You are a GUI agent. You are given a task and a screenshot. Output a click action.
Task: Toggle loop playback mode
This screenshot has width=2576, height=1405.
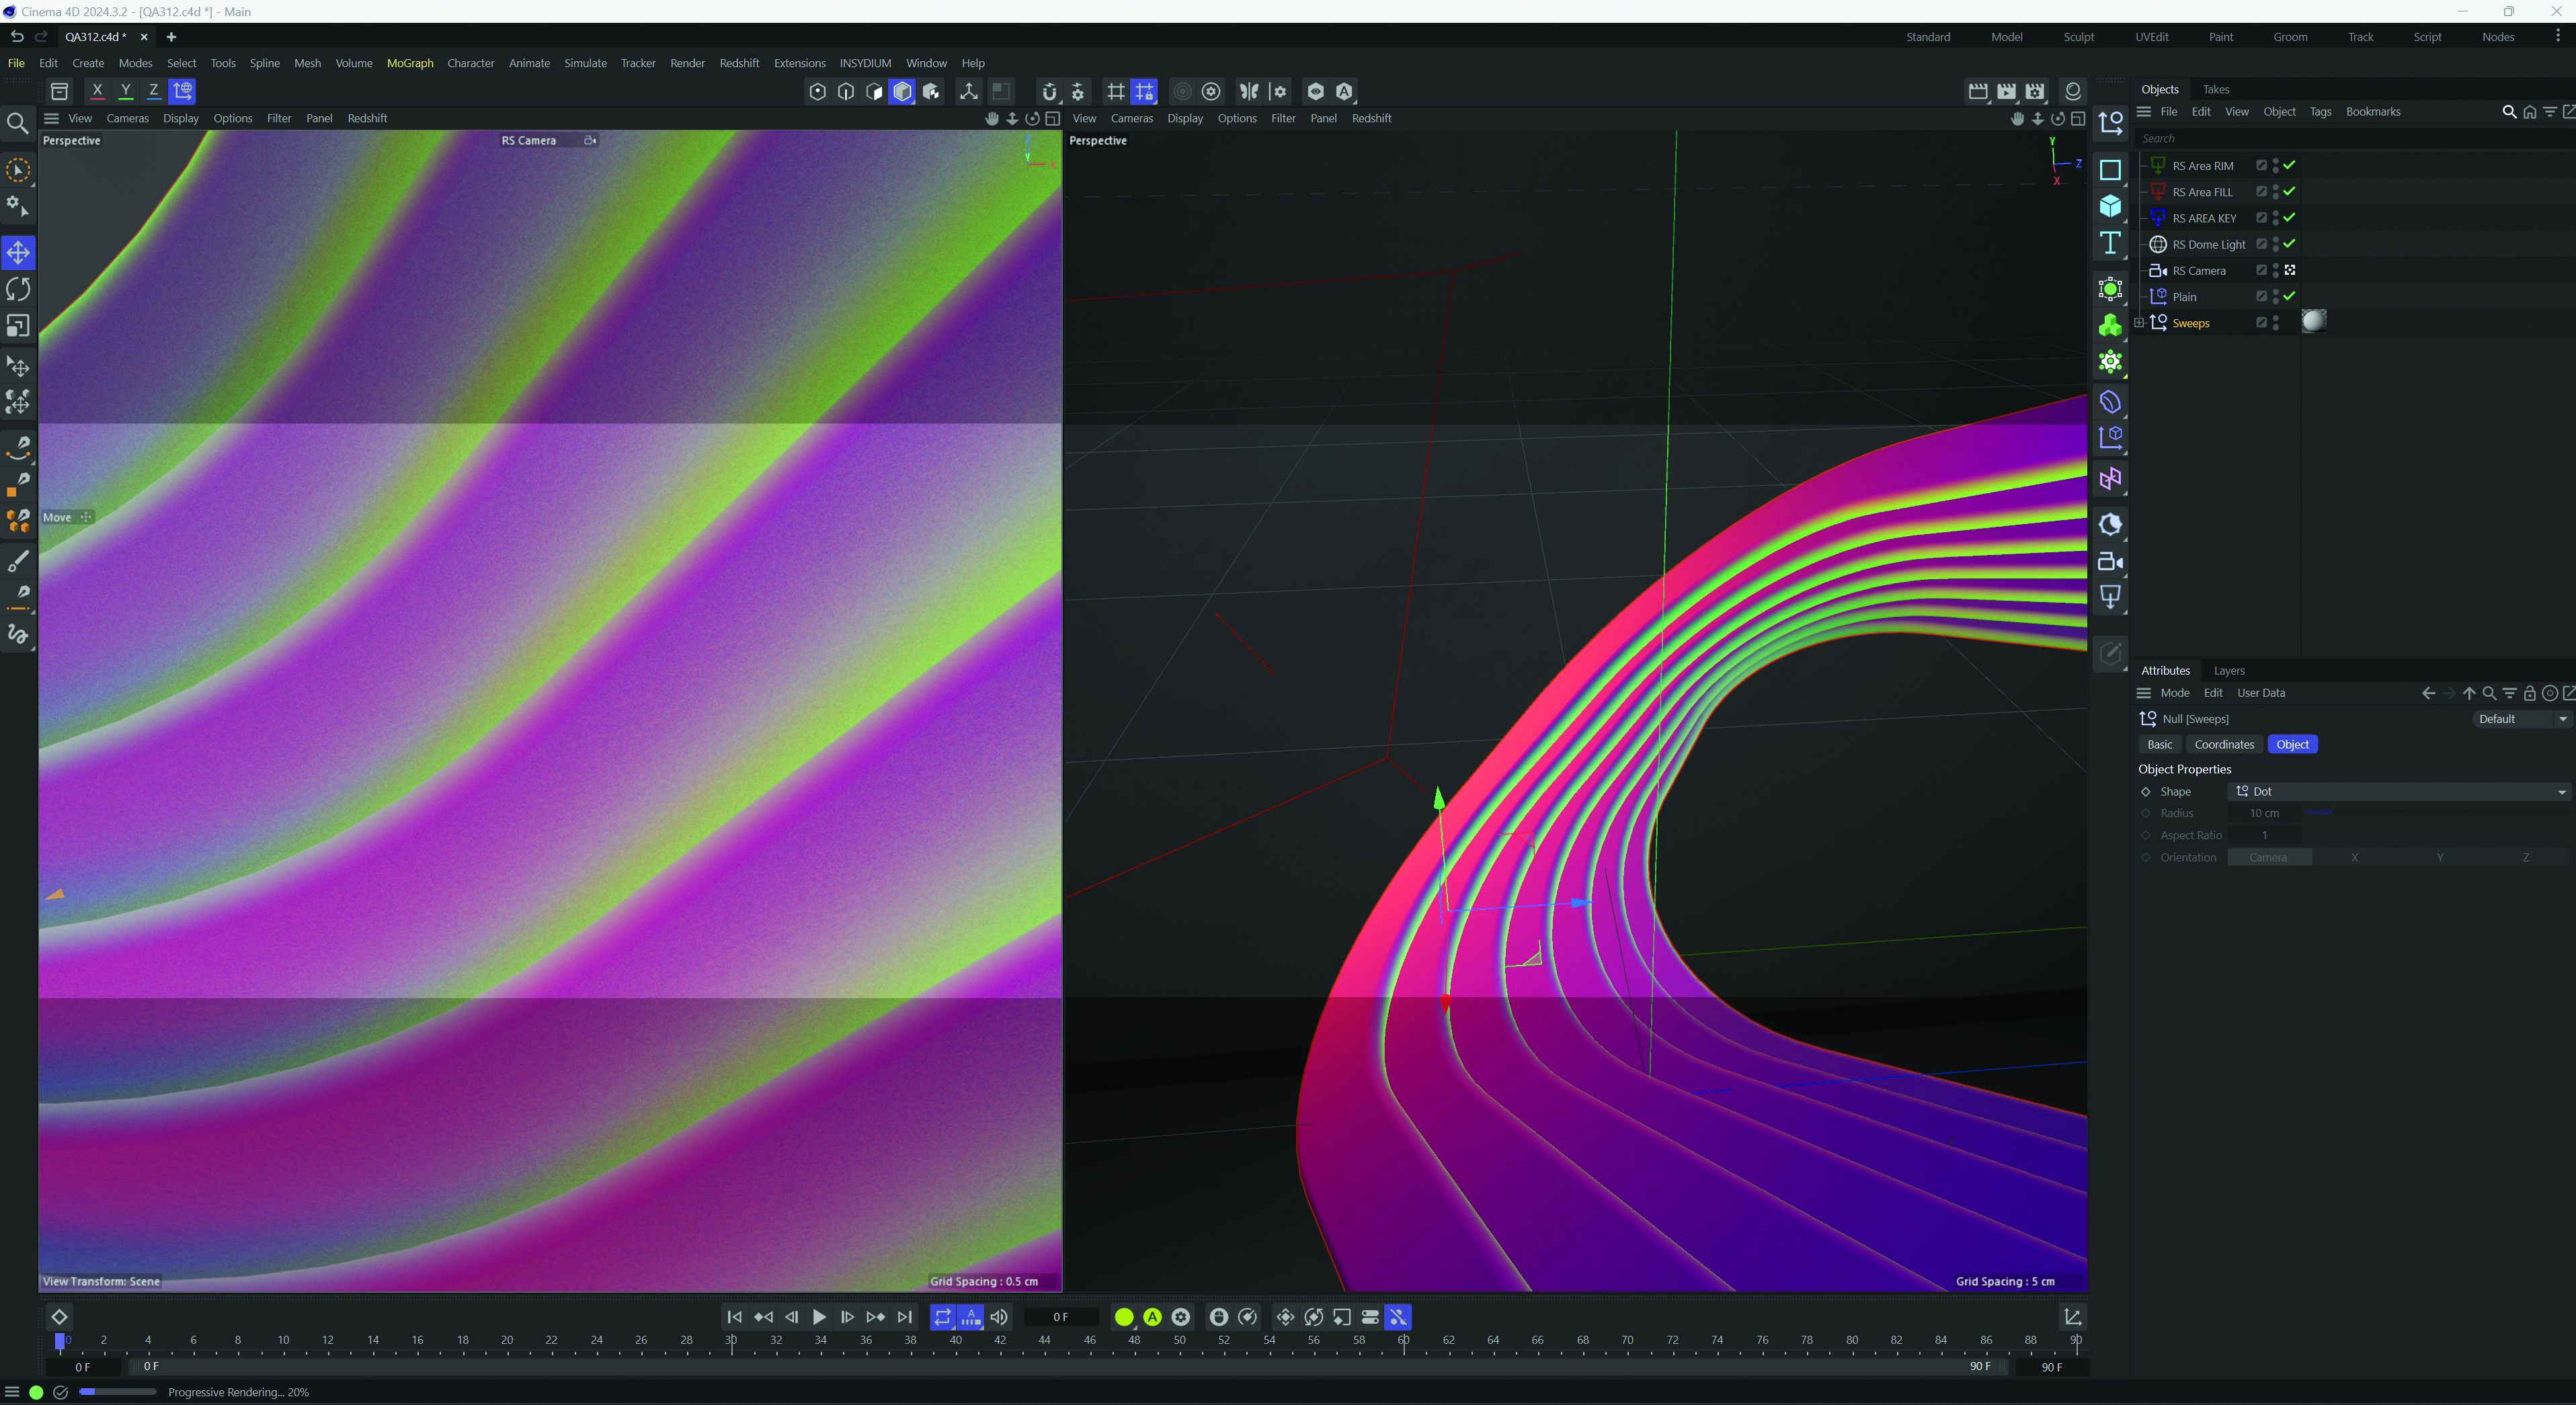pos(942,1317)
